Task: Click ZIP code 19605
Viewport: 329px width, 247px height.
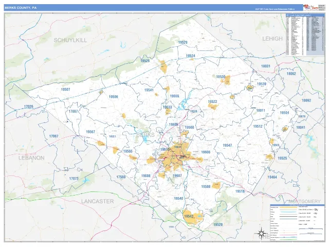Action: tap(174, 125)
